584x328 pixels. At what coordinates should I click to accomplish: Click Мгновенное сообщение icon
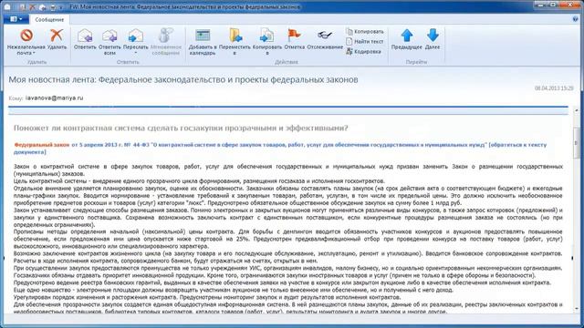pos(166,36)
